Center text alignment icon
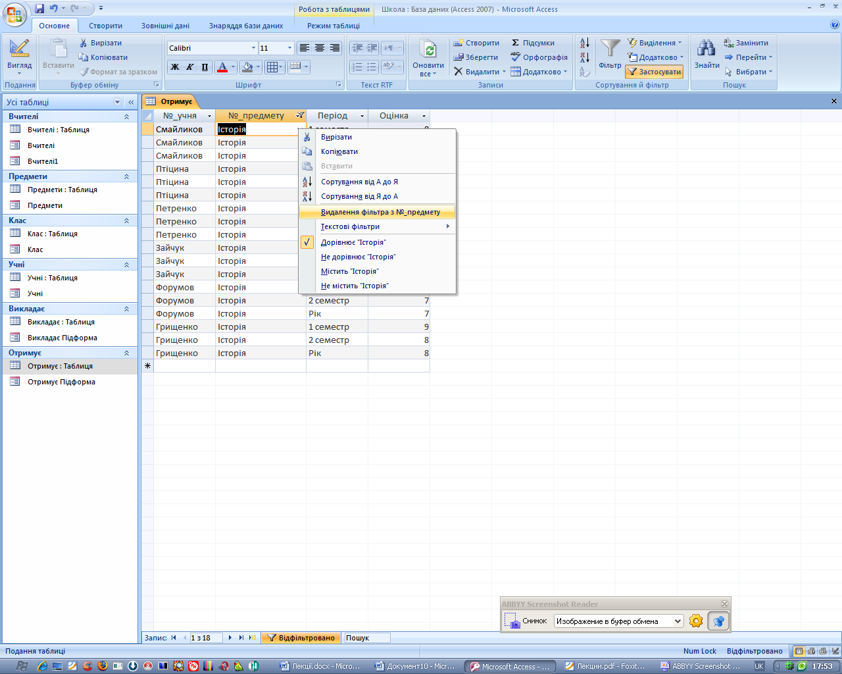The height and width of the screenshot is (674, 842). [x=319, y=48]
